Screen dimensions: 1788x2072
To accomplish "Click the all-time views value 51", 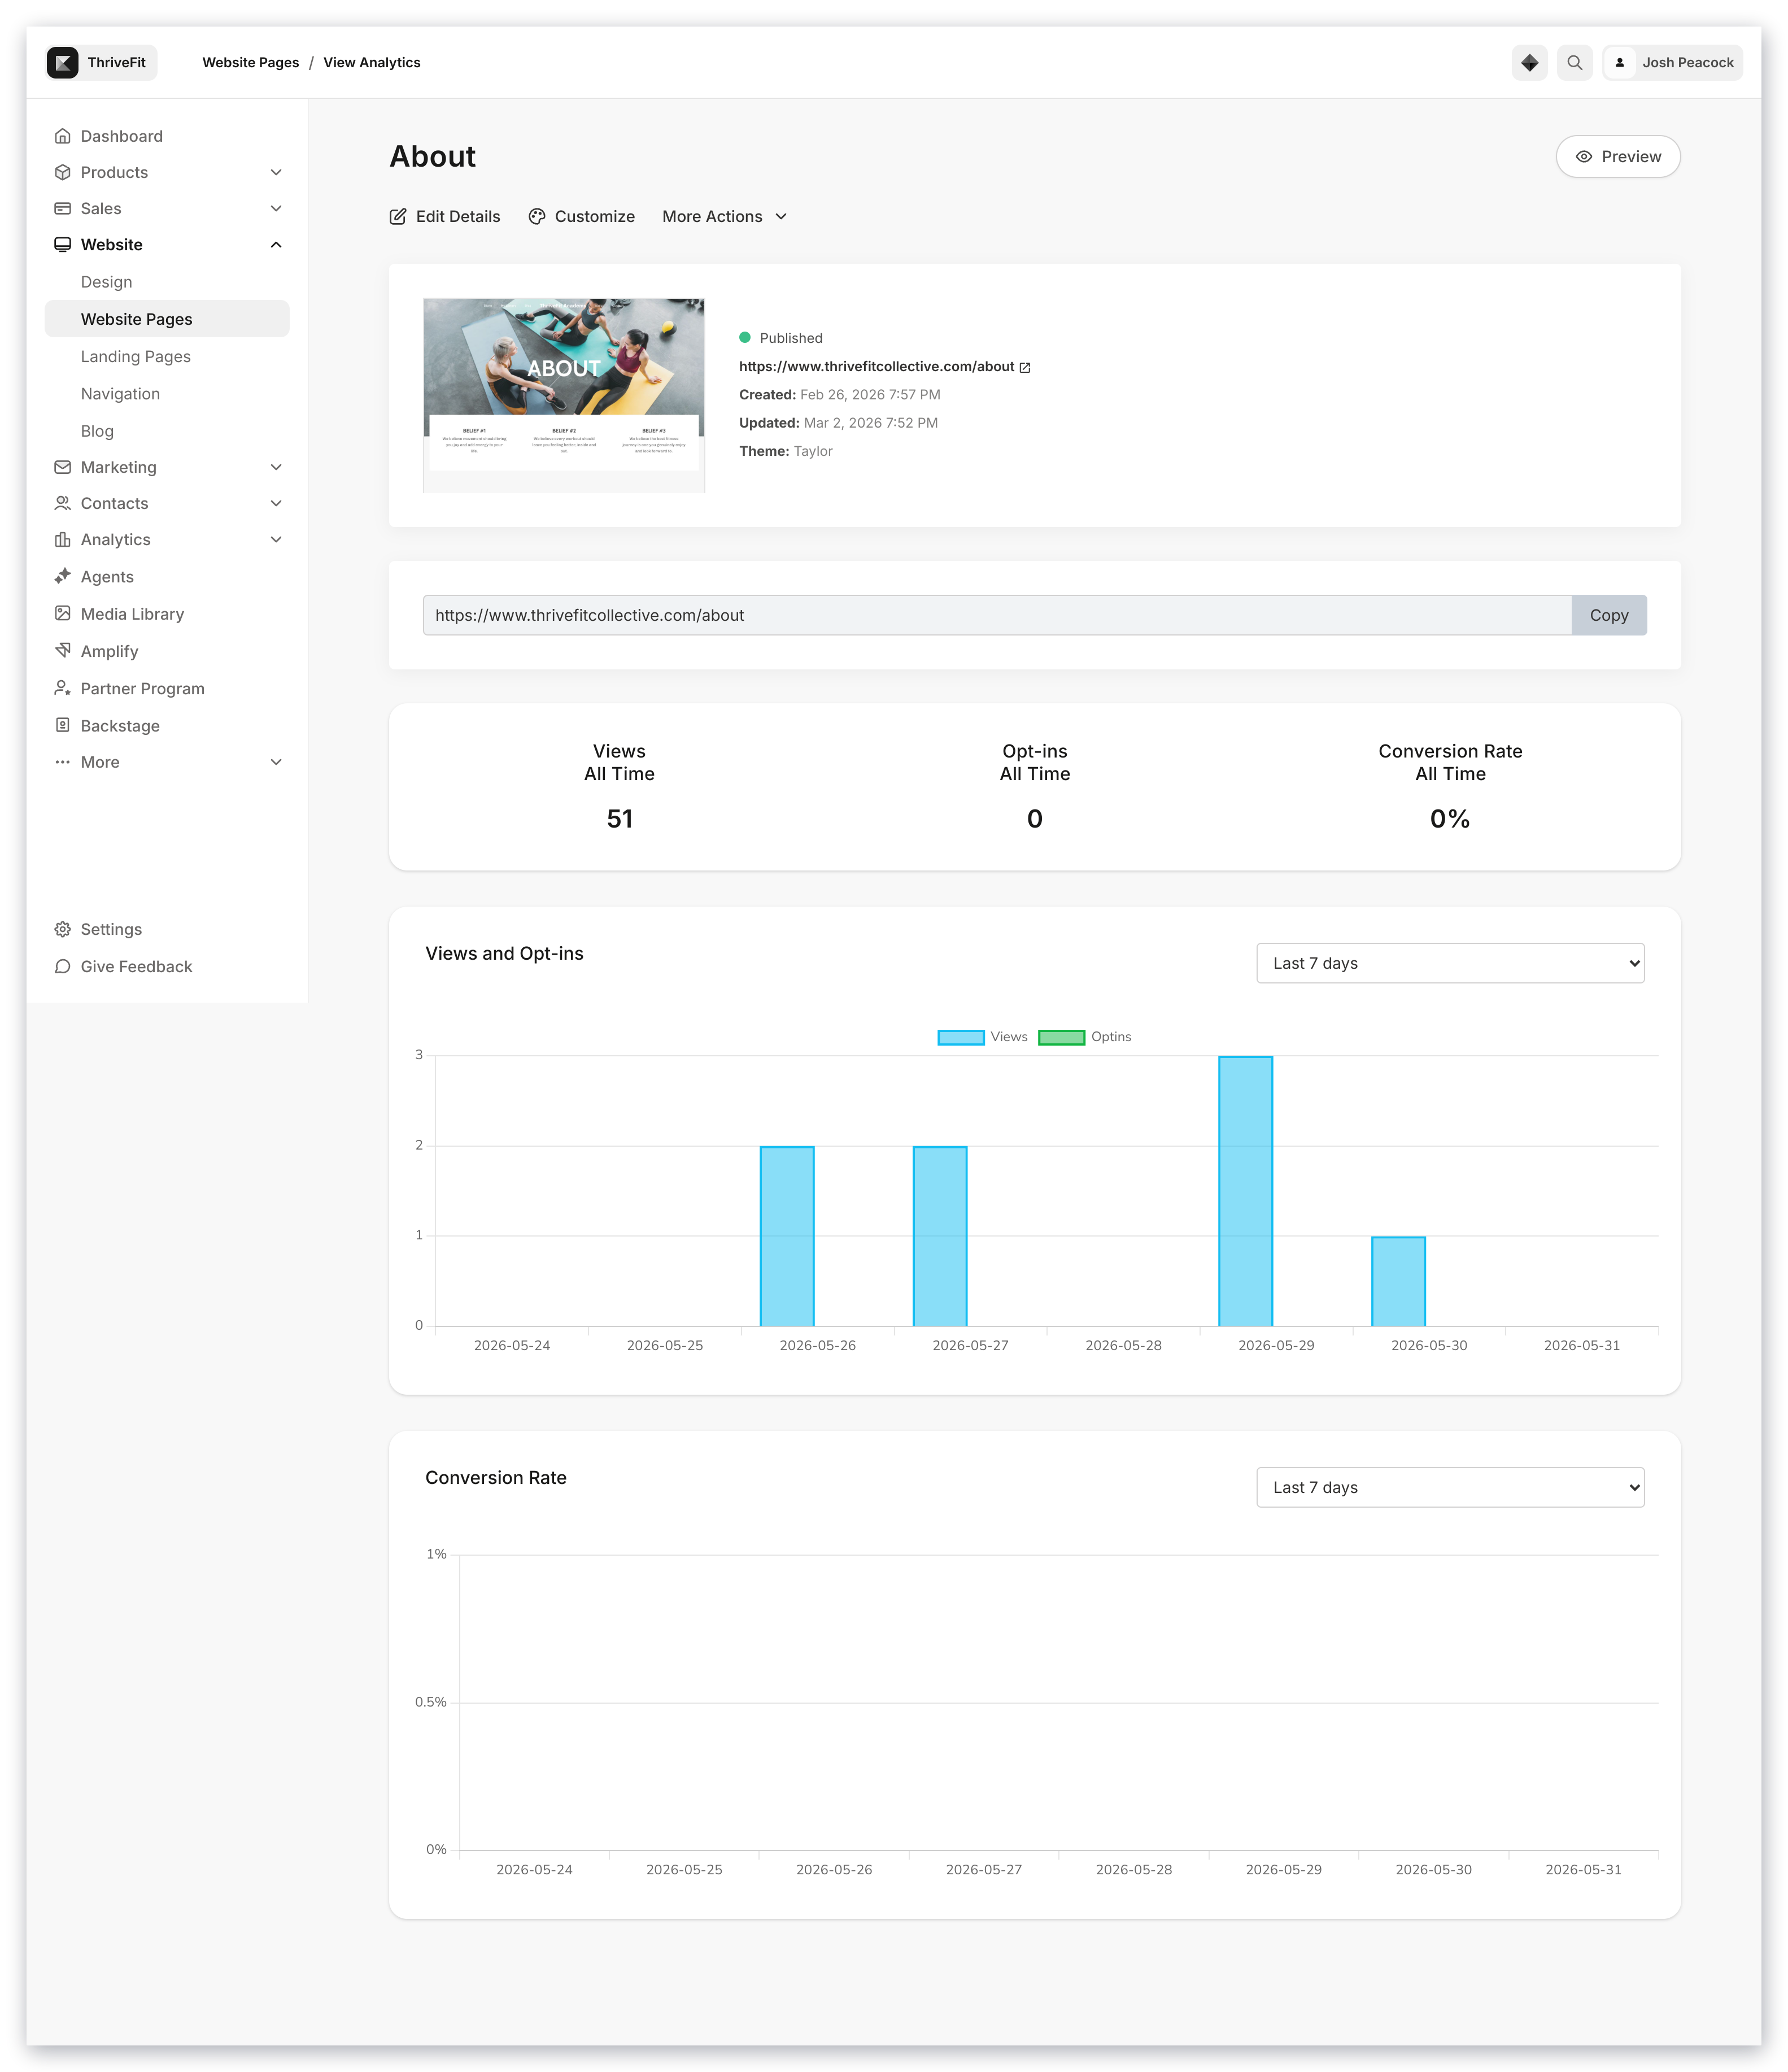I will pos(619,819).
